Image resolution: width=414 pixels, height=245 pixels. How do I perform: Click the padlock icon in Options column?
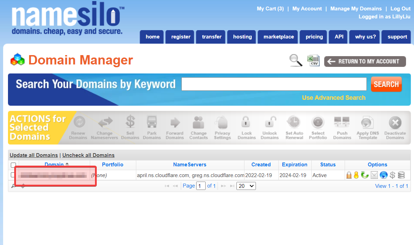pos(349,175)
